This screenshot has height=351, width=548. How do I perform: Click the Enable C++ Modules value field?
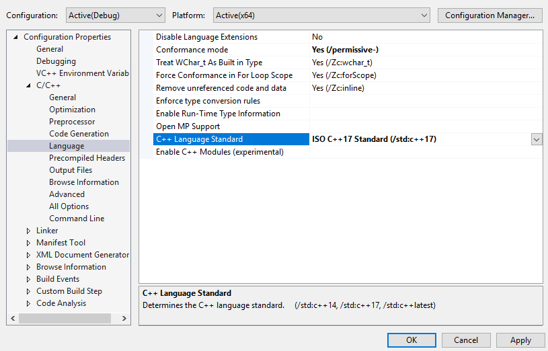[425, 152]
